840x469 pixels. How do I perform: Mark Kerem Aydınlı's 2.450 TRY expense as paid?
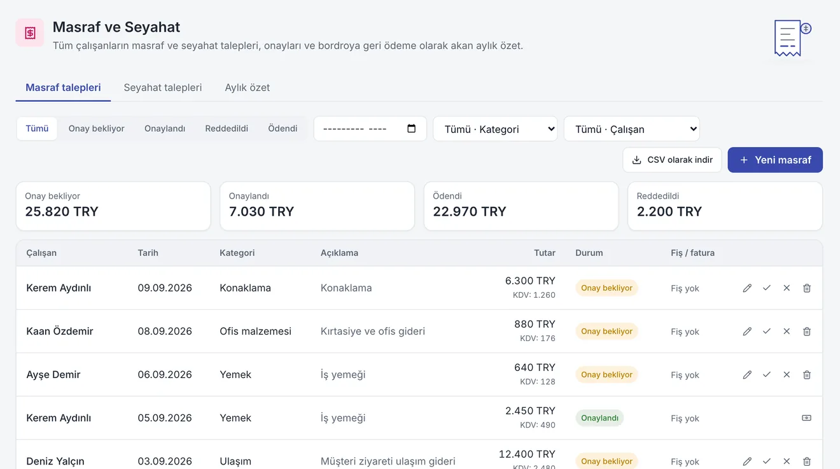[x=807, y=418]
